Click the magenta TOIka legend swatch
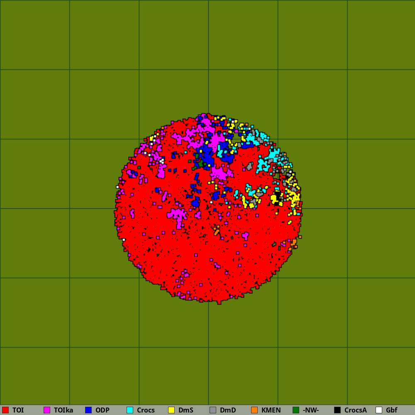 pyautogui.click(x=47, y=410)
